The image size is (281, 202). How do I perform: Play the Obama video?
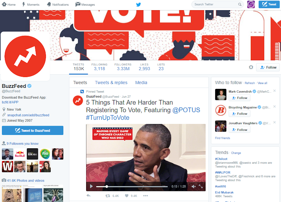point(91,186)
